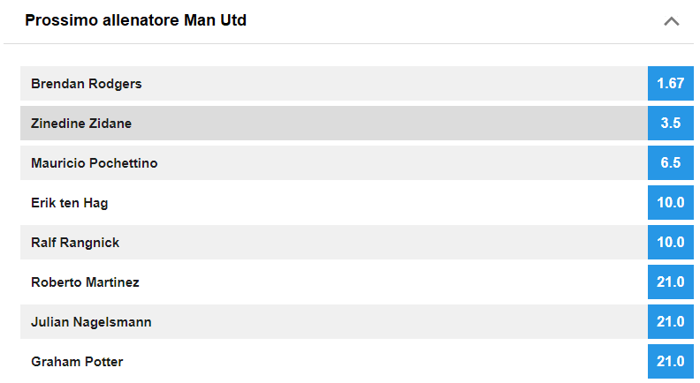The image size is (700, 383).
Task: Bet on Zinedine Zidane at 3.5
Action: coord(671,123)
